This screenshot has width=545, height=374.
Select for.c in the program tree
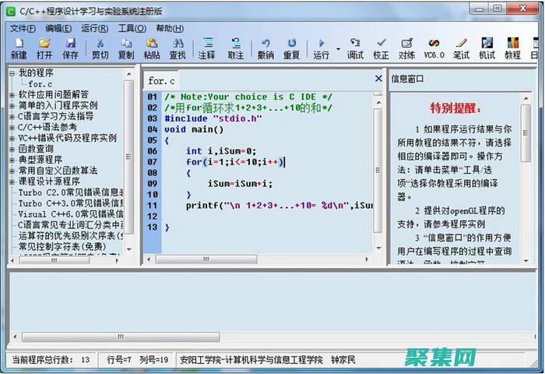click(x=40, y=83)
